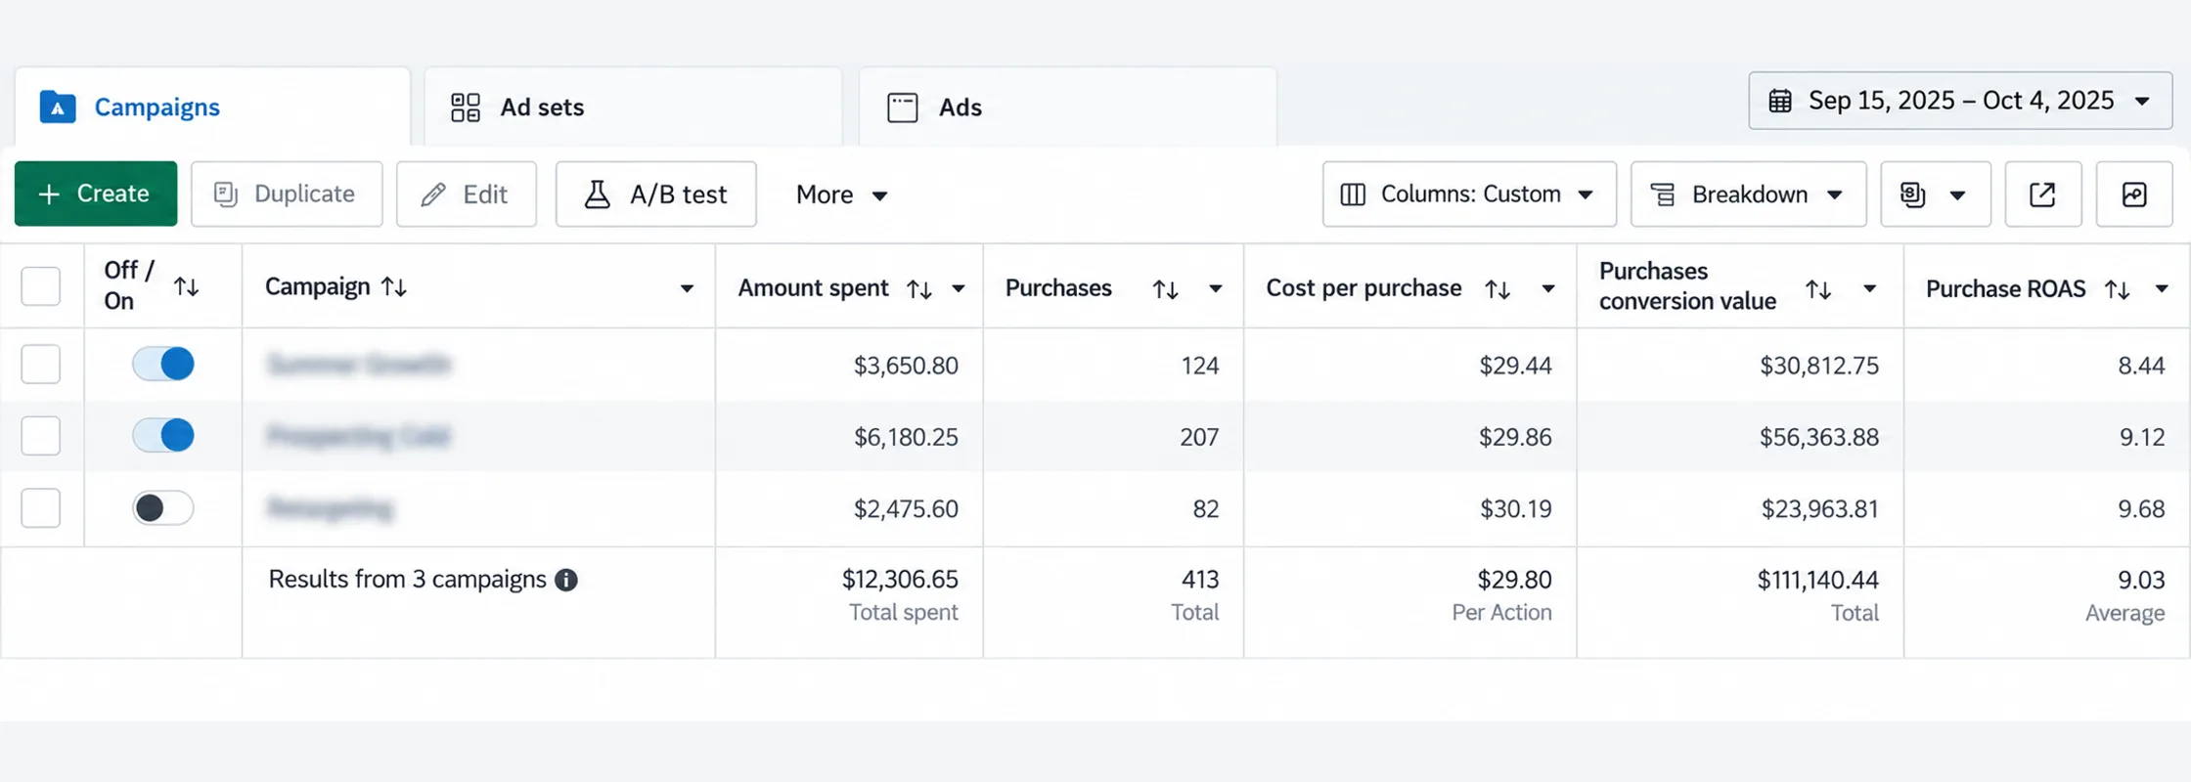Viewport: 2191px width, 782px height.
Task: Click the reports icon button
Action: point(1935,195)
